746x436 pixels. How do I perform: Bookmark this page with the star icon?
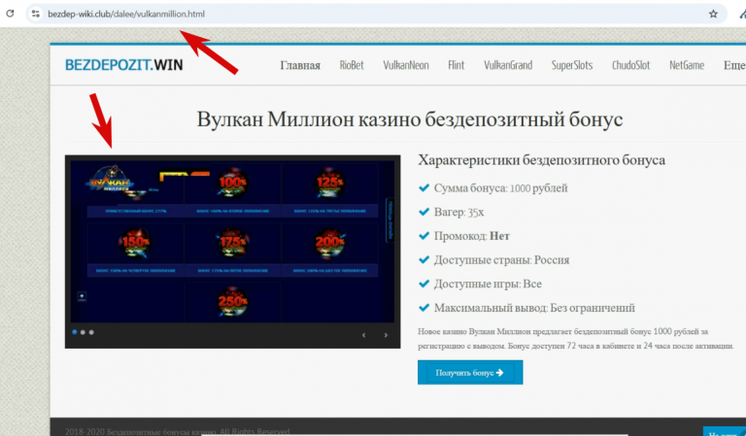pos(713,14)
